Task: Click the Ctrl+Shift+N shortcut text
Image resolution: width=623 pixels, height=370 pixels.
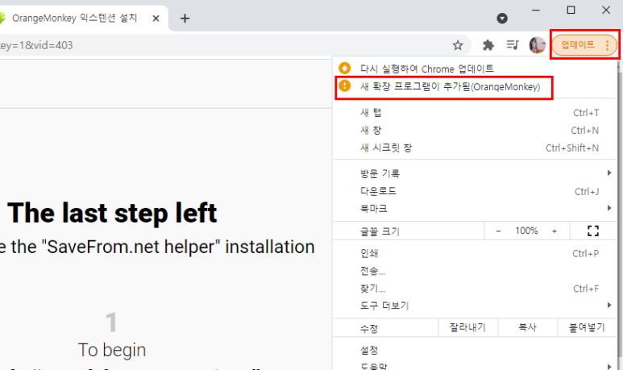Action: click(x=571, y=148)
